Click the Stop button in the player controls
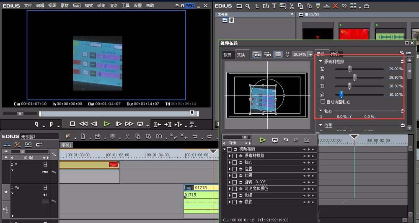The height and width of the screenshot is (223, 419). [72, 124]
